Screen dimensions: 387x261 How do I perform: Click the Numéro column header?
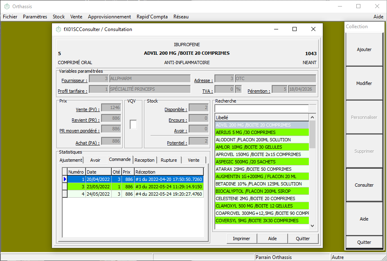(x=76, y=172)
